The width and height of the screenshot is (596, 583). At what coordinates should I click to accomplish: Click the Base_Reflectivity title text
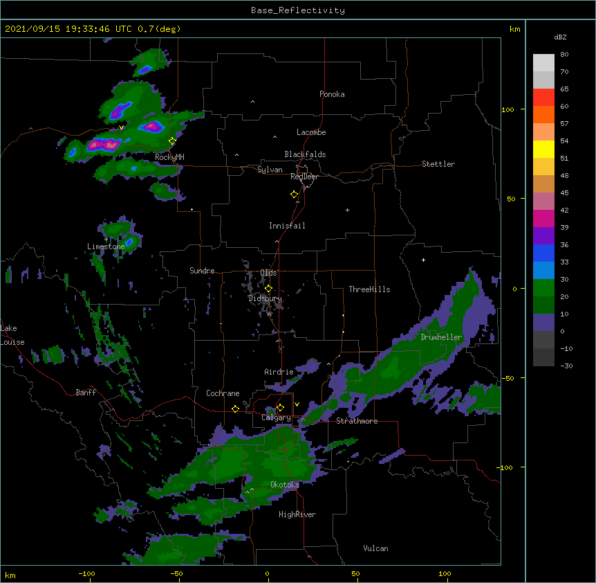click(297, 10)
